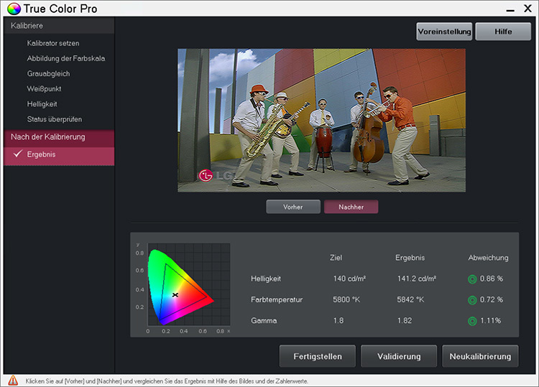
Task: Show the Nachher calibration view
Action: [351, 207]
